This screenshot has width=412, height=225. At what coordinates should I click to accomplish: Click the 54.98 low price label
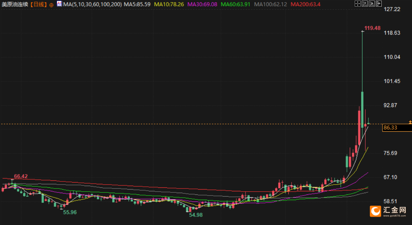(x=196, y=215)
